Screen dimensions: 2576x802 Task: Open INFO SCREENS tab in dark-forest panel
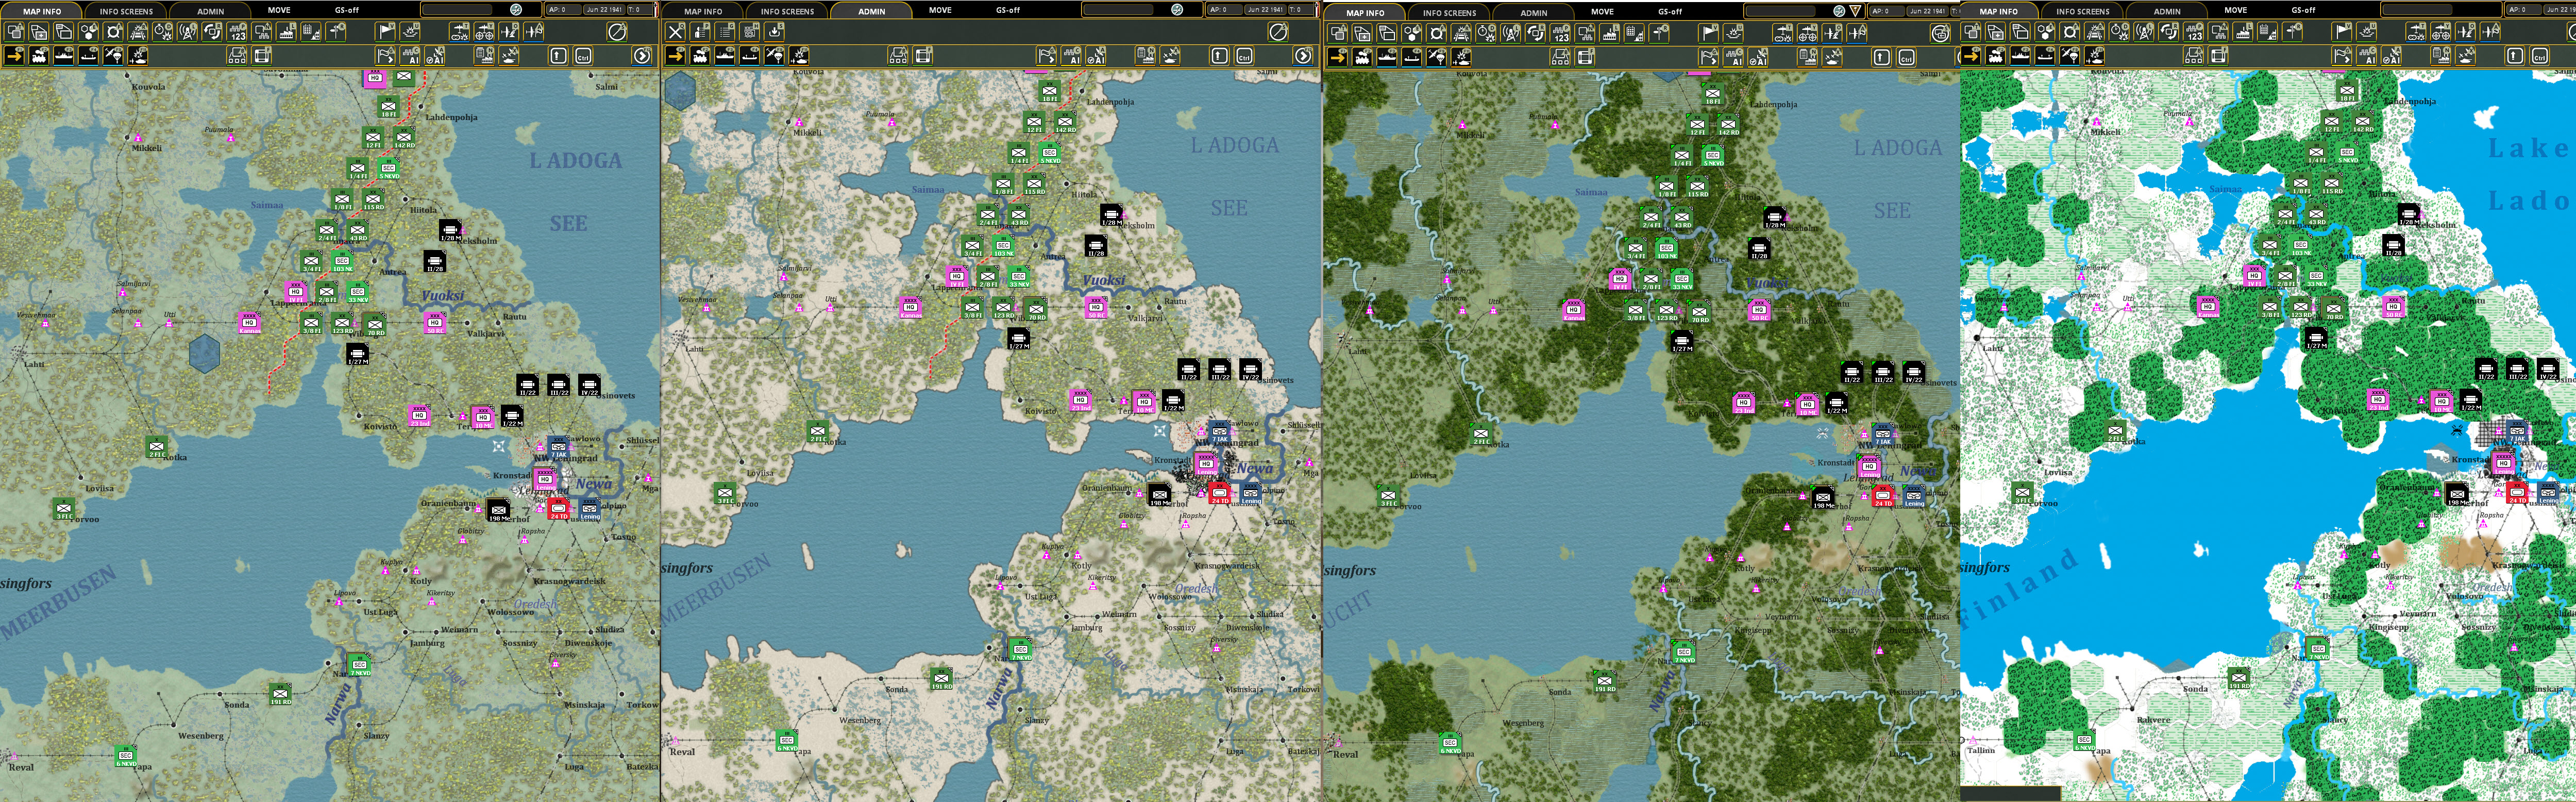1450,13
